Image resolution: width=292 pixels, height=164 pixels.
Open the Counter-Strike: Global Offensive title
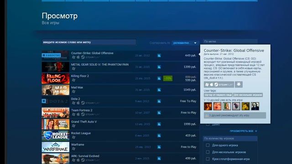[92, 53]
